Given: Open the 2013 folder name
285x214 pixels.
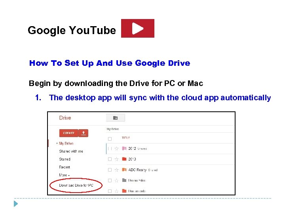Looking at the screenshot, I should click(x=132, y=159).
